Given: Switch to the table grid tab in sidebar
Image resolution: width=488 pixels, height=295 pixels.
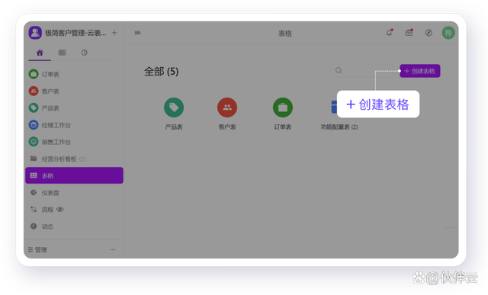Looking at the screenshot, I should 62,53.
